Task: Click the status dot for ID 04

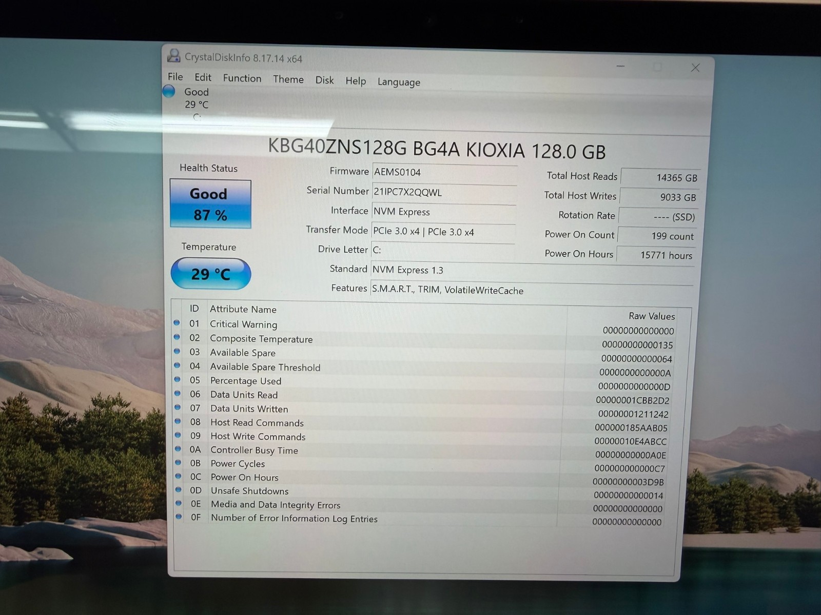Action: (x=177, y=365)
